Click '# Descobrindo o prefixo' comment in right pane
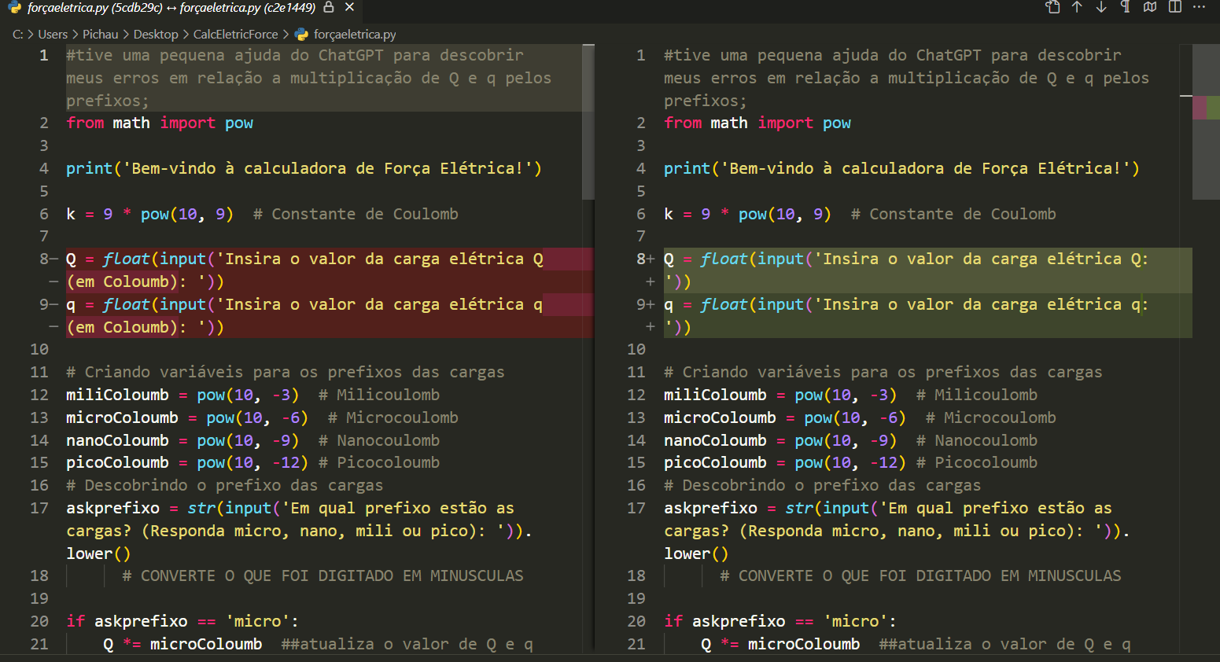Image resolution: width=1220 pixels, height=662 pixels. pos(822,485)
